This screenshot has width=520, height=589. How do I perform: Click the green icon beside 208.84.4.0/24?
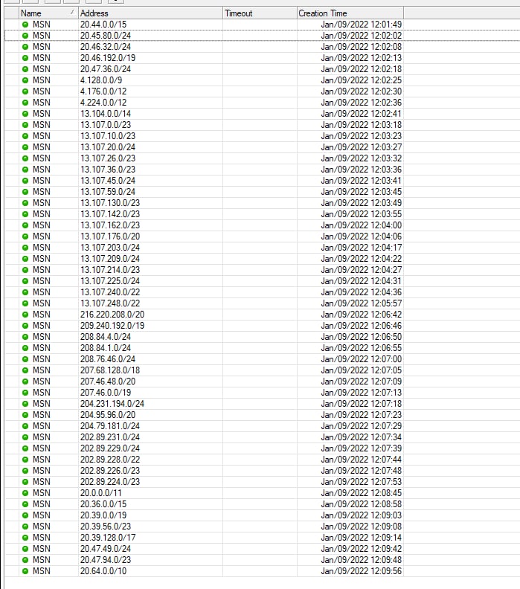tap(25, 337)
